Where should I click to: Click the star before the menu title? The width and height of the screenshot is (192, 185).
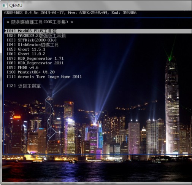(x=8, y=22)
